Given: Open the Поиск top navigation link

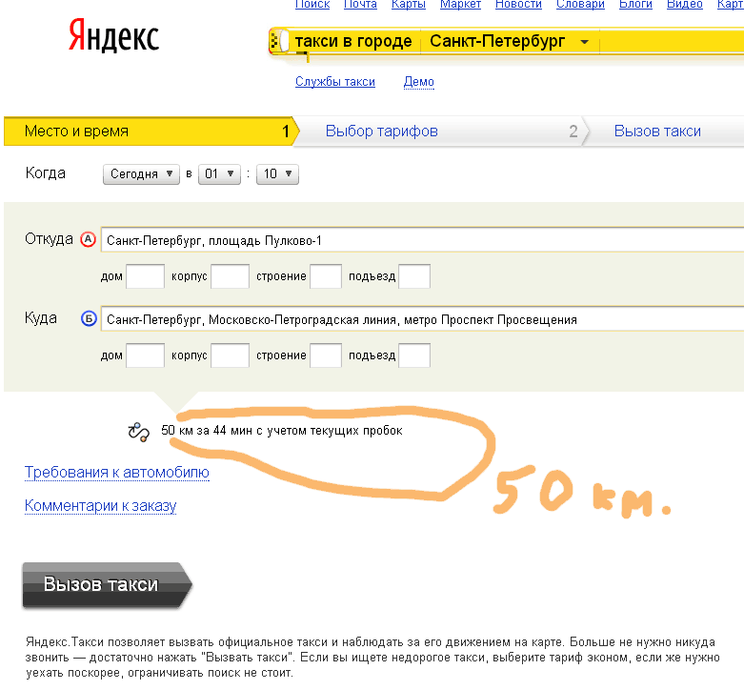Looking at the screenshot, I should 312,4.
